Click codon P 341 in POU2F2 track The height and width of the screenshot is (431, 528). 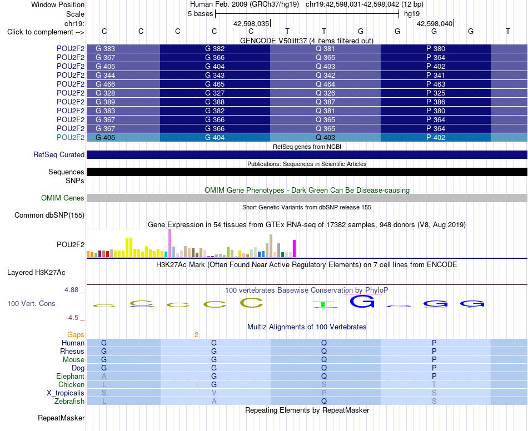point(435,76)
